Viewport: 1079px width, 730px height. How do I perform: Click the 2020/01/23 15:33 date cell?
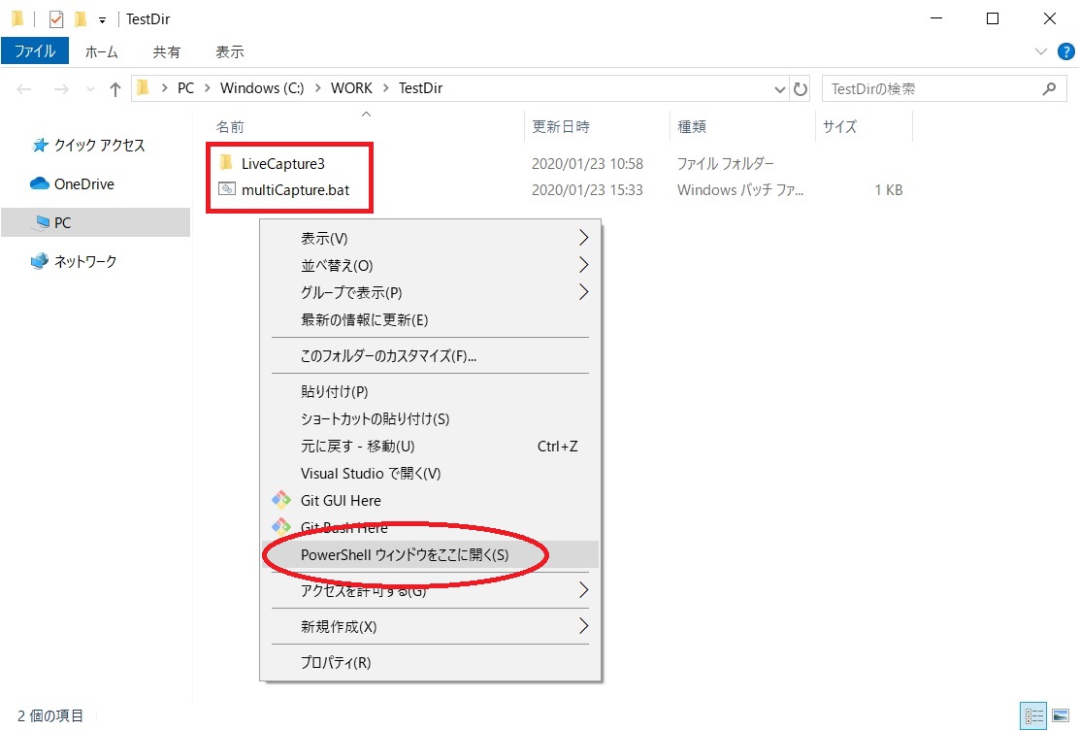[587, 190]
